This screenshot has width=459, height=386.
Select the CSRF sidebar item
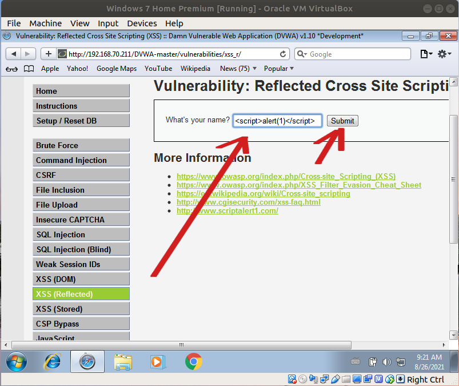(x=81, y=175)
